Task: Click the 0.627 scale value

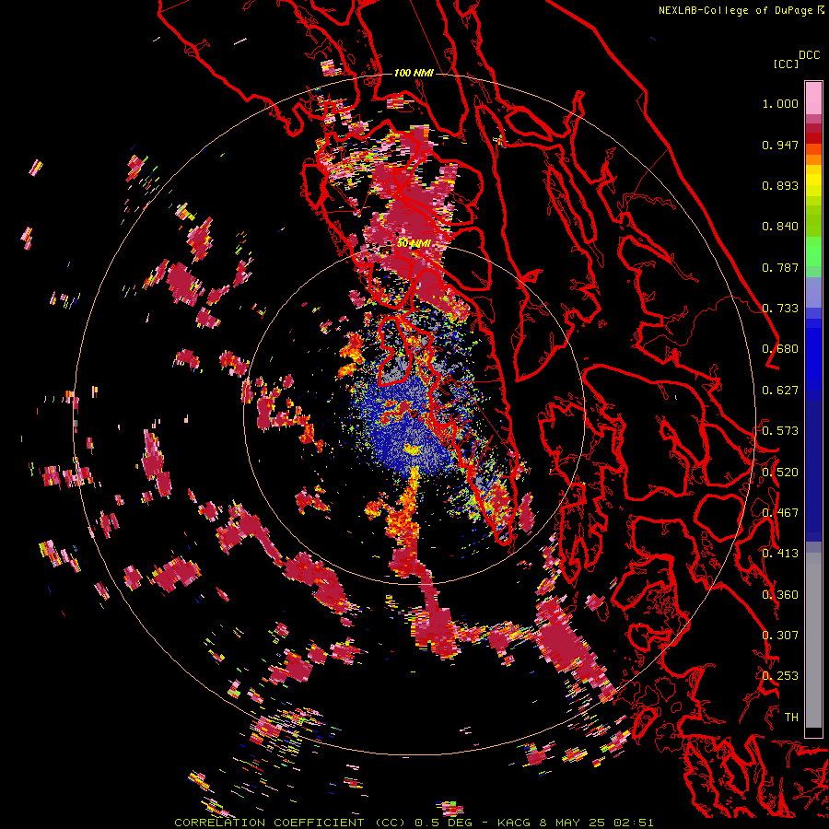Action: pyautogui.click(x=780, y=391)
